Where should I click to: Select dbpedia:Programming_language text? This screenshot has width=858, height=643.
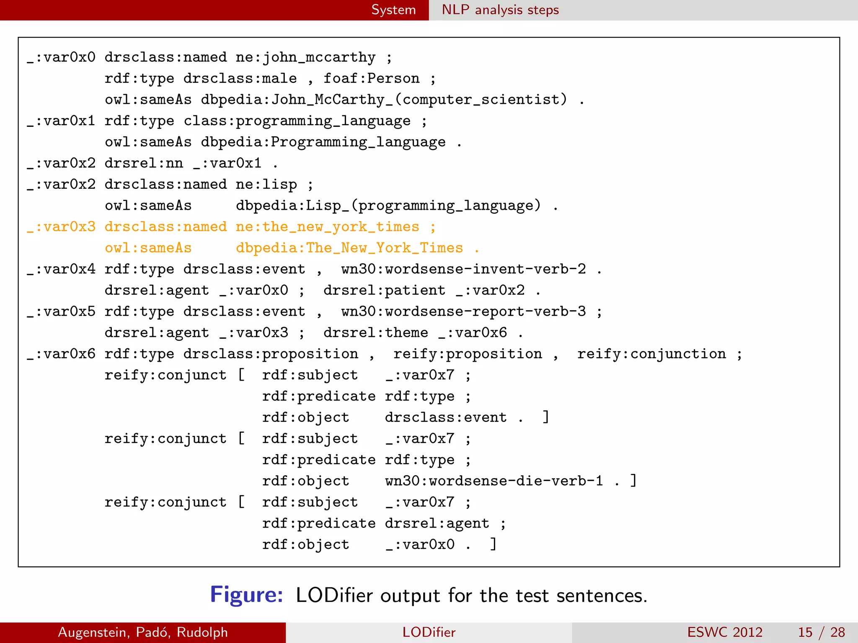[323, 142]
